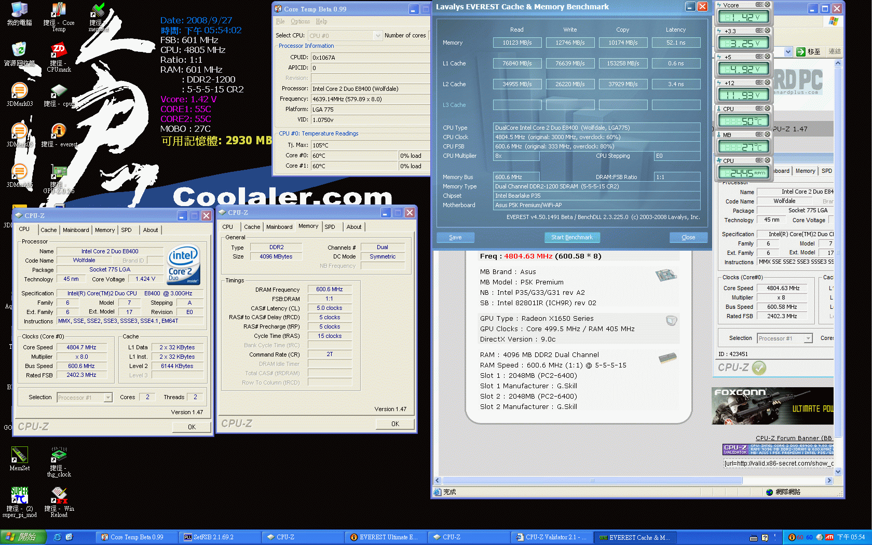This screenshot has height=545, width=872.
Task: Select CPU tab in the memory CPU-Z window
Action: click(227, 227)
